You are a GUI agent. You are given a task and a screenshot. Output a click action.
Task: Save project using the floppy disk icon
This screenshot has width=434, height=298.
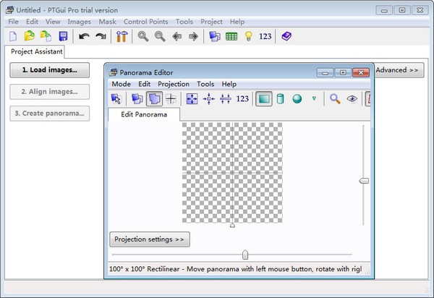pos(64,36)
